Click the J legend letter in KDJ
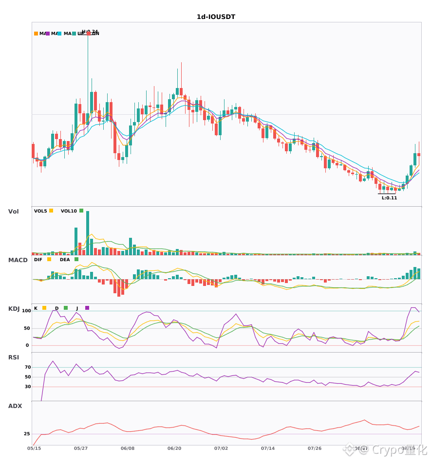The image size is (431, 462). click(77, 308)
